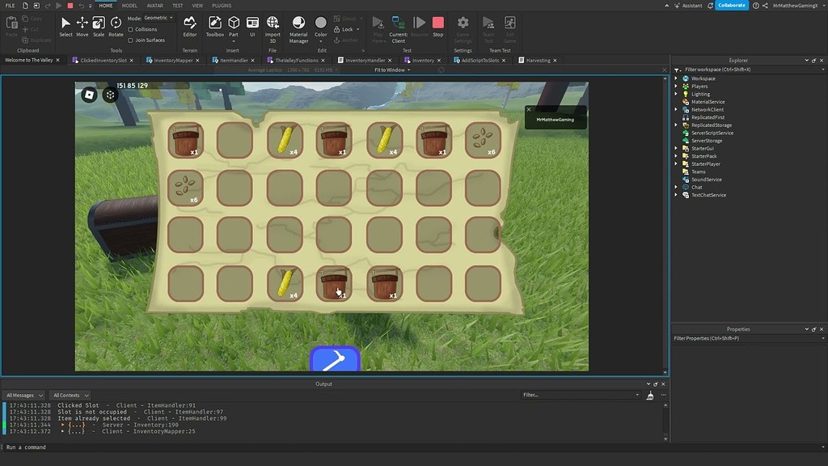Screen dimensions: 828x466
Task: Open the All Messages filter dropdown
Action: pos(24,395)
